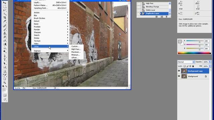Select the Healing Brush tool
This screenshot has width=214, height=120.
5,26
